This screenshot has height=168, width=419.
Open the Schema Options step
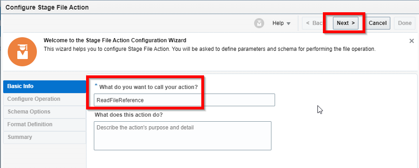click(45, 112)
